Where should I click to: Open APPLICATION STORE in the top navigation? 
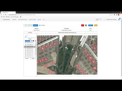click(x=23, y=19)
